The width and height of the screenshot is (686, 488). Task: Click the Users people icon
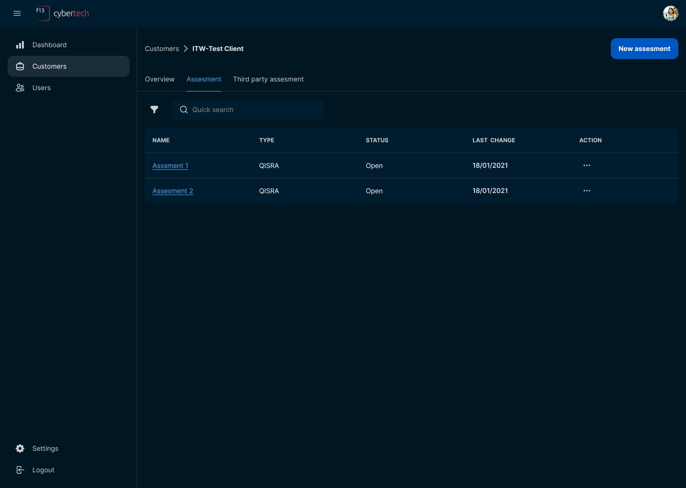[20, 88]
